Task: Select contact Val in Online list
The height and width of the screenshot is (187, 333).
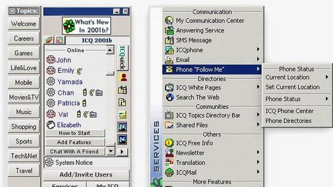Action: (x=63, y=114)
